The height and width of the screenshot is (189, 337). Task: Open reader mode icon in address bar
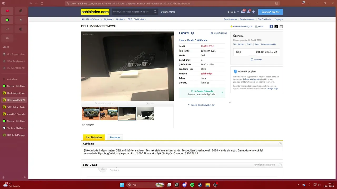click(277, 3)
